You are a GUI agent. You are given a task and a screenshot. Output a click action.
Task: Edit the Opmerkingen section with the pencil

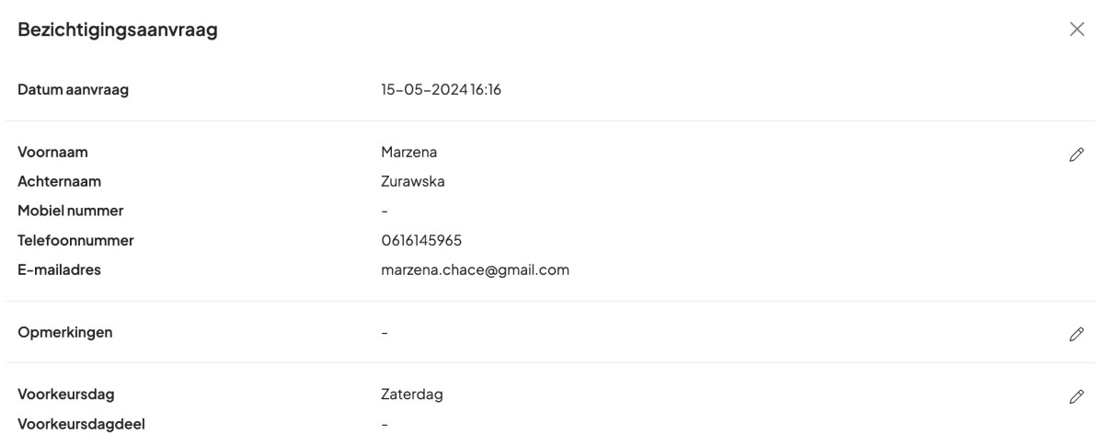tap(1076, 335)
